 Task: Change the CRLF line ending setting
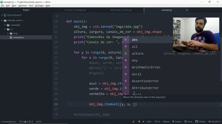click(149, 122)
